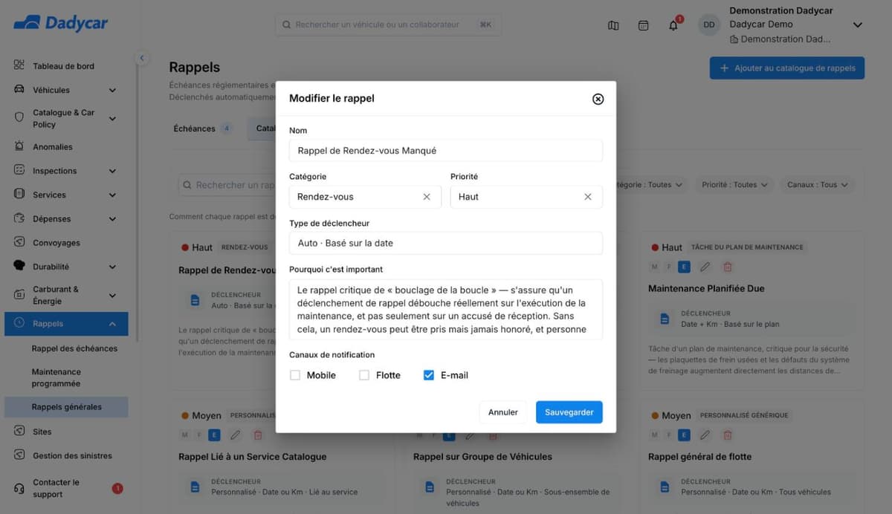Clear the Priorité Haut selection
892x514 pixels.
click(588, 197)
